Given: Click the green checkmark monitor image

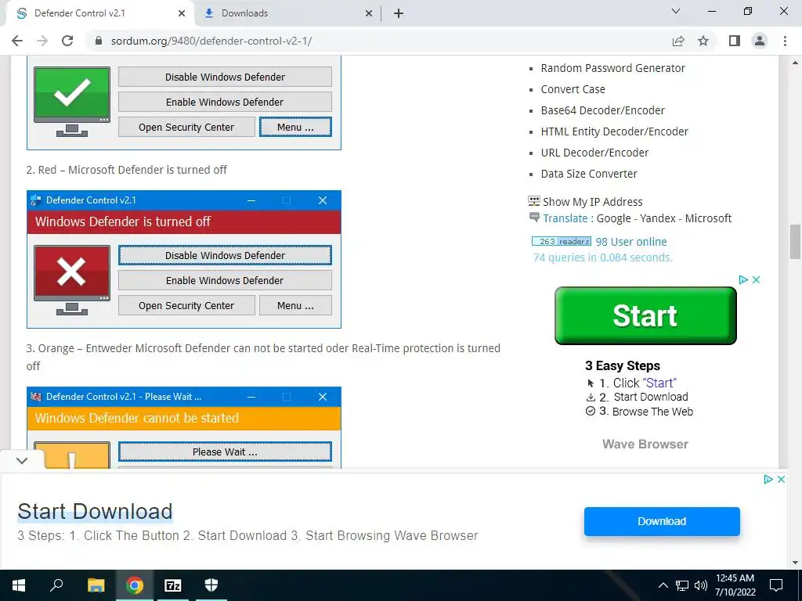Looking at the screenshot, I should [x=72, y=102].
